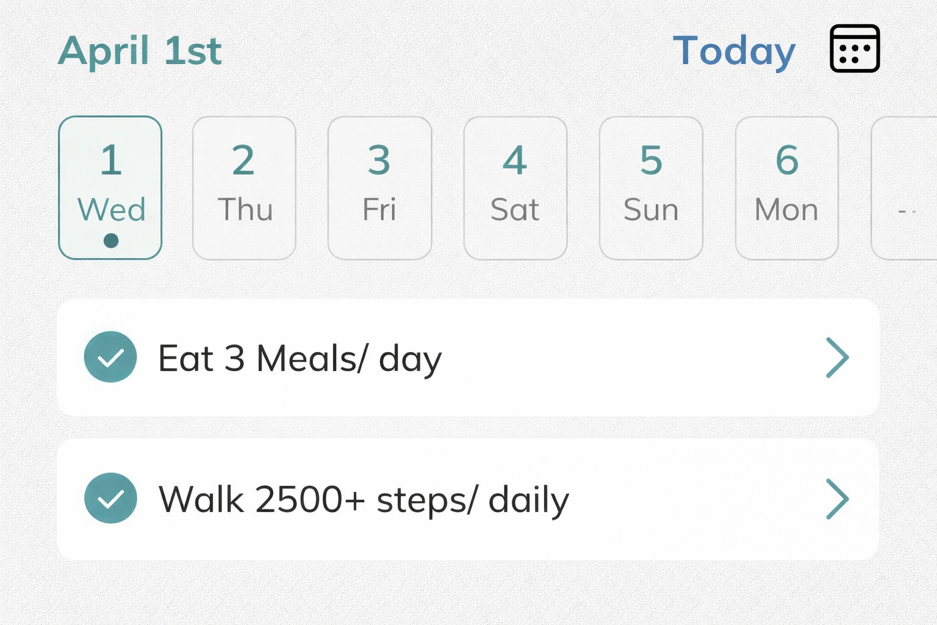Click the number 4 date
Image resolution: width=937 pixels, height=625 pixels.
[515, 160]
